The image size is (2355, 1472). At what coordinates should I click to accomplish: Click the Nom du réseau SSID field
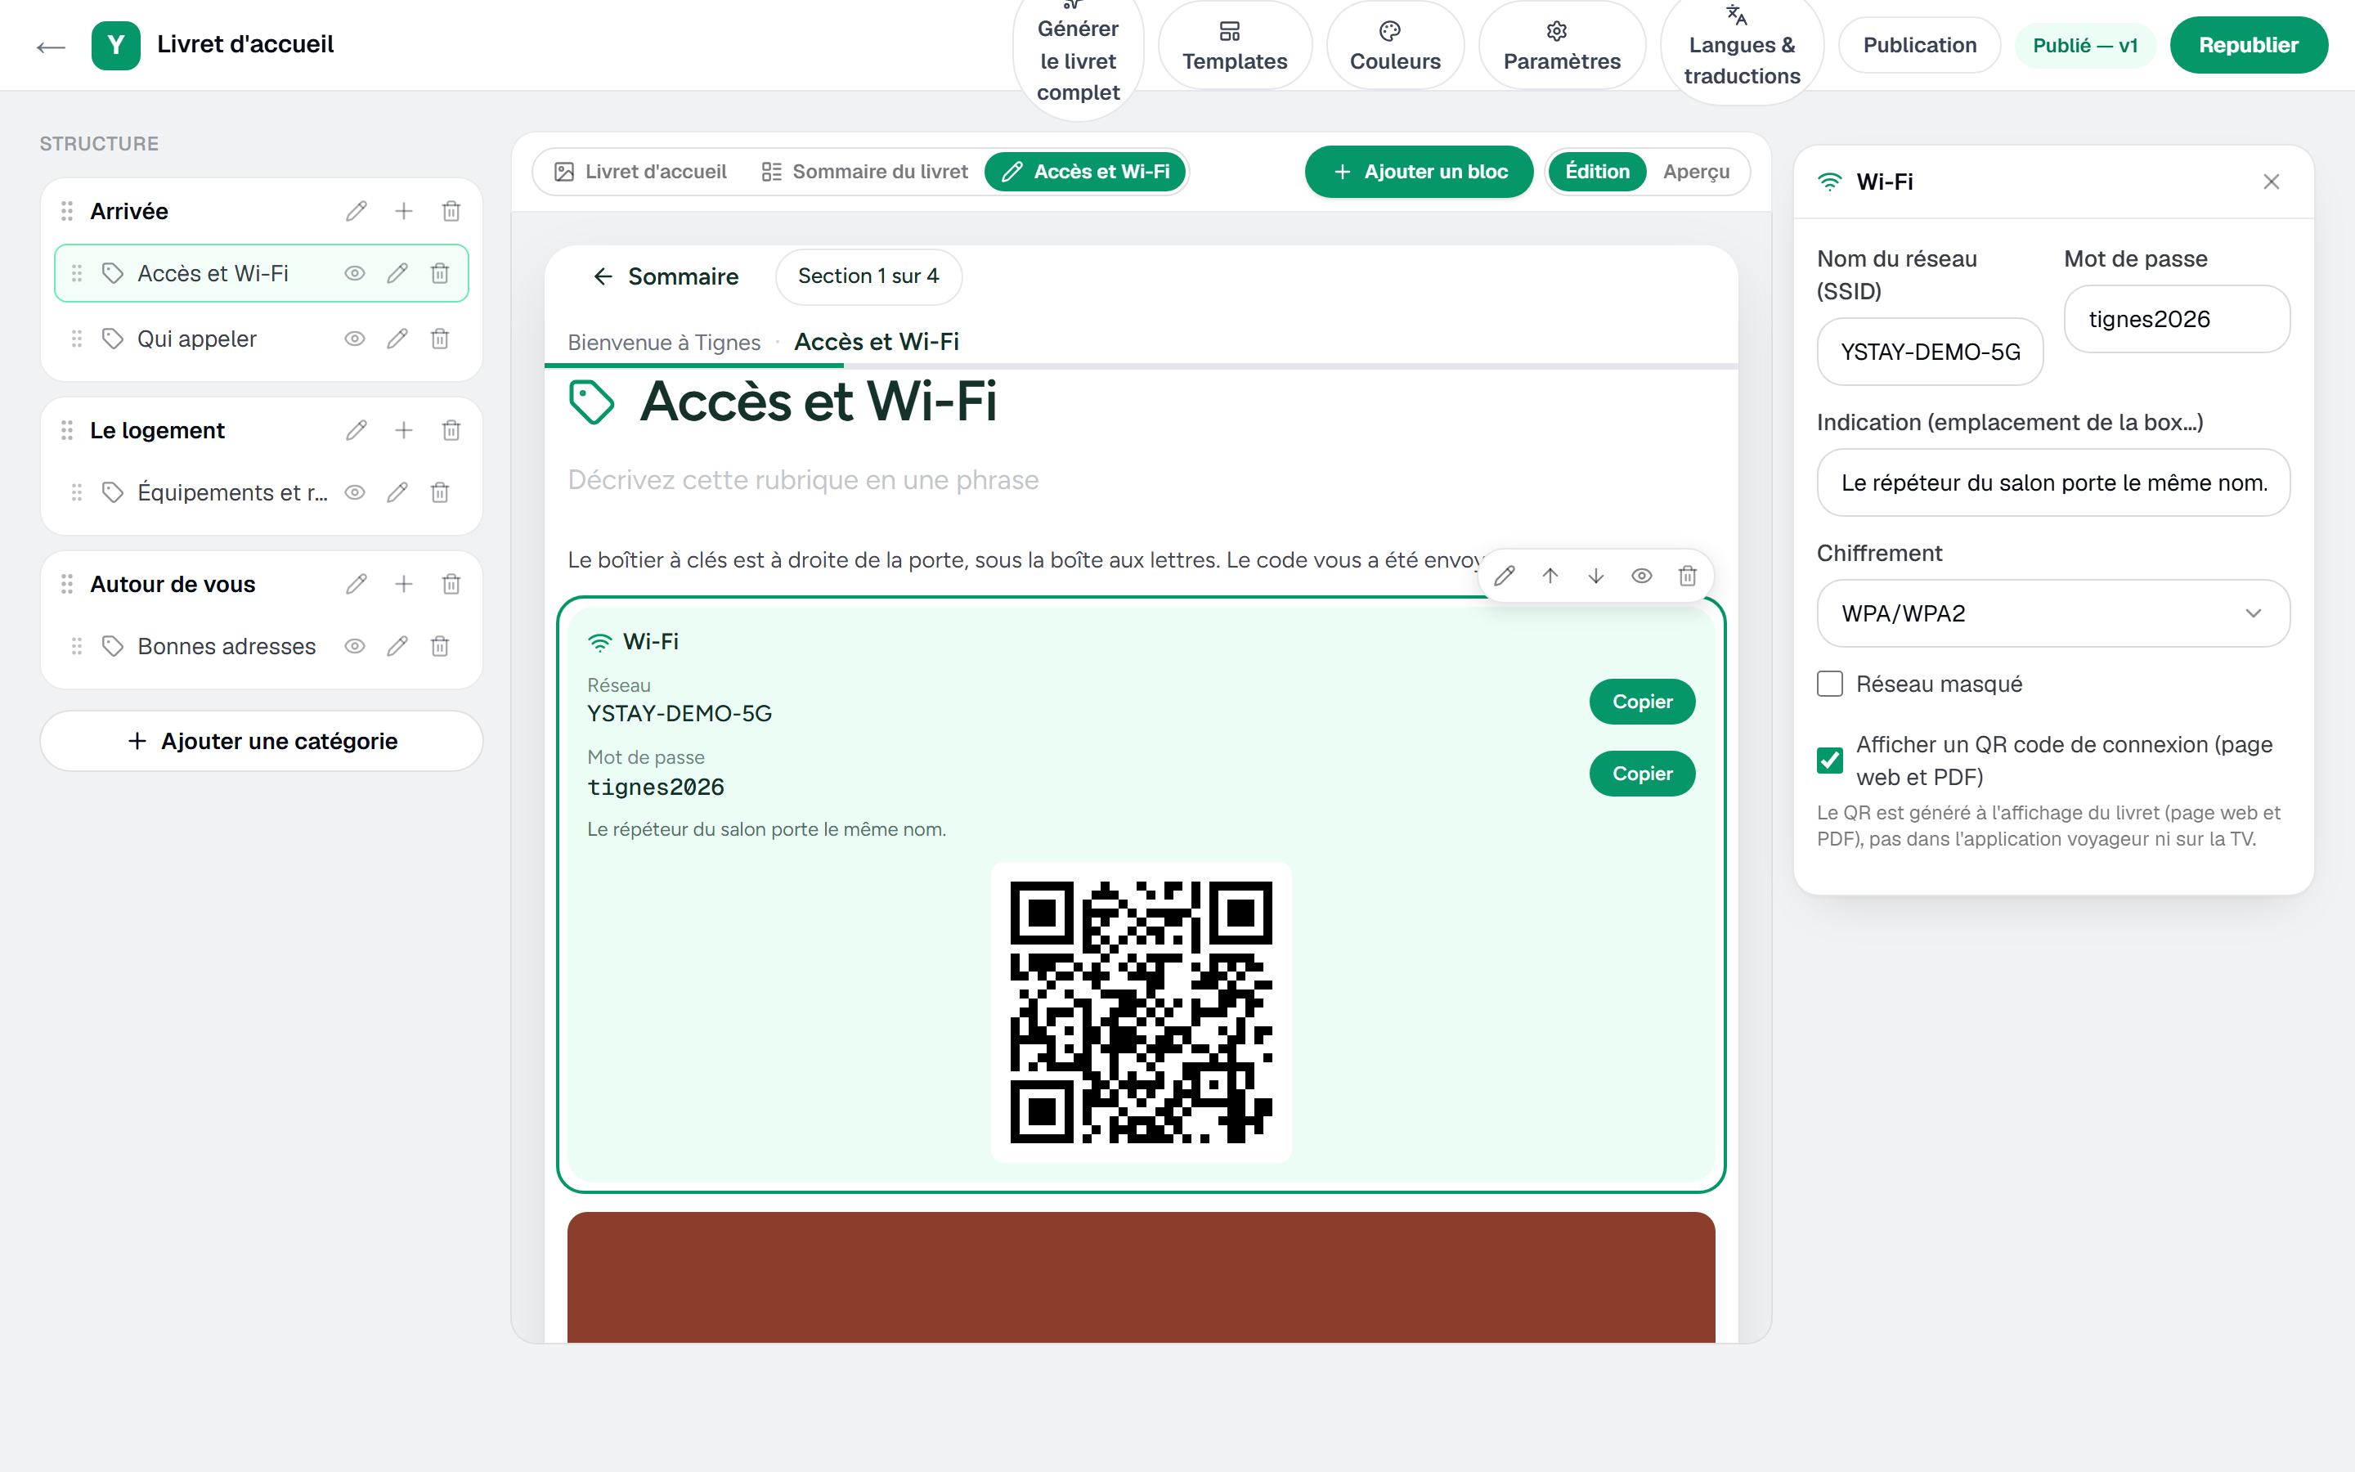point(1930,352)
